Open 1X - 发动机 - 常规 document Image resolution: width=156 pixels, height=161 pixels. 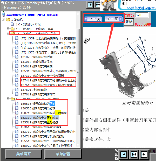(x=28, y=24)
